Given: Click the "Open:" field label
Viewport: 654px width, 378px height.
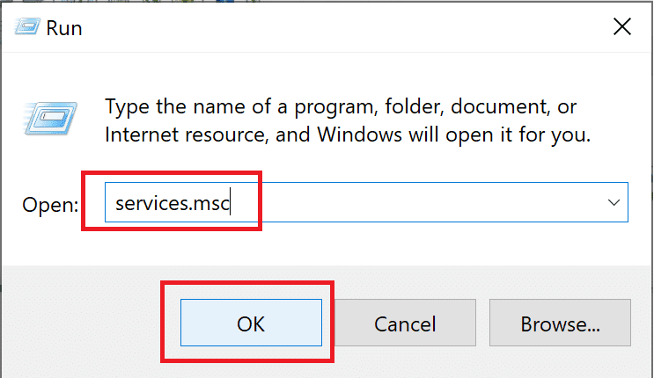Looking at the screenshot, I should click(x=50, y=204).
